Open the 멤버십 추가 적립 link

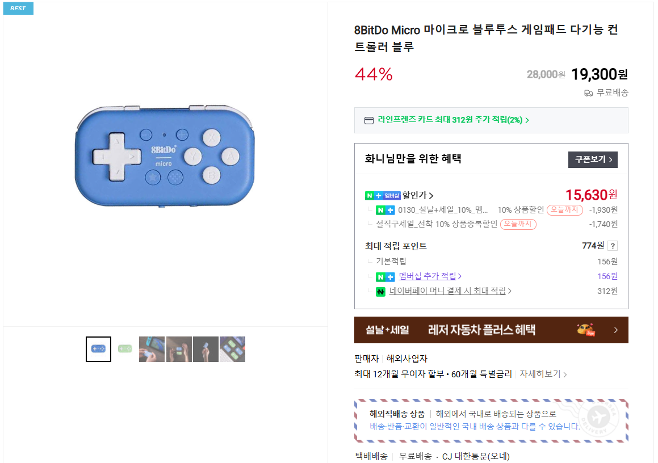[x=430, y=276]
